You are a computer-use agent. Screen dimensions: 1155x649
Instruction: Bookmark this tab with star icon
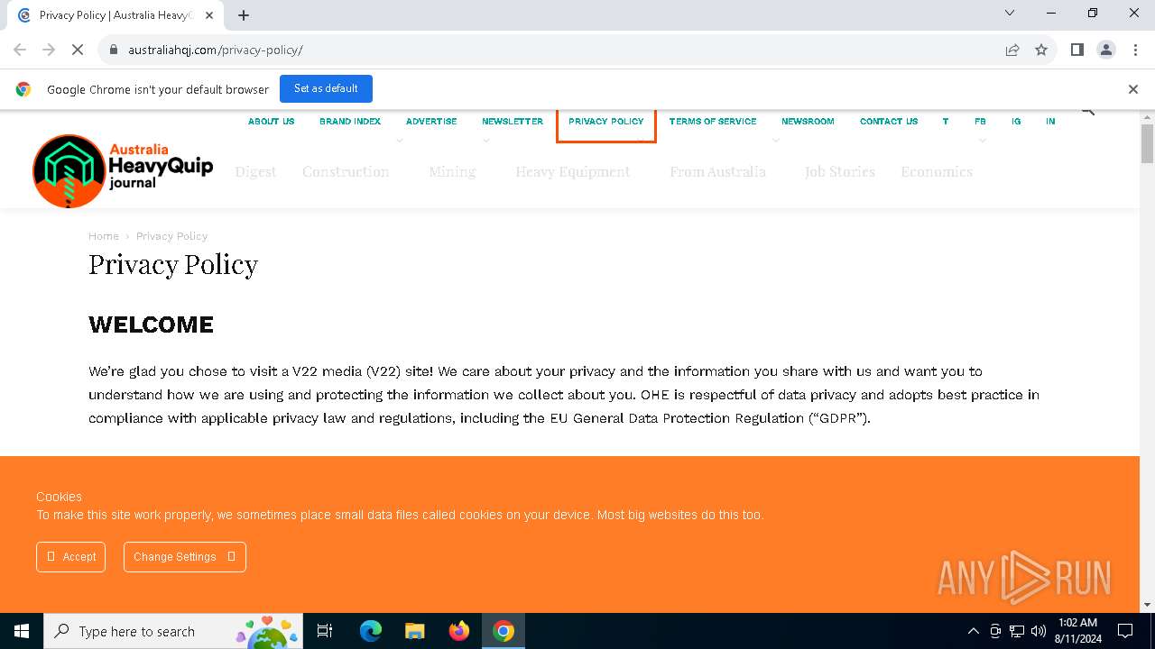pyautogui.click(x=1041, y=50)
